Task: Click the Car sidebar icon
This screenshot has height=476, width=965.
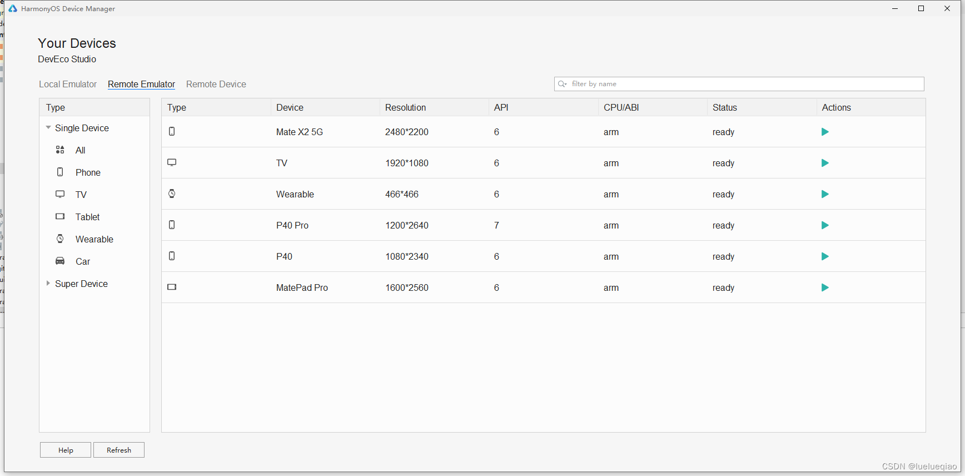Action: tap(60, 261)
